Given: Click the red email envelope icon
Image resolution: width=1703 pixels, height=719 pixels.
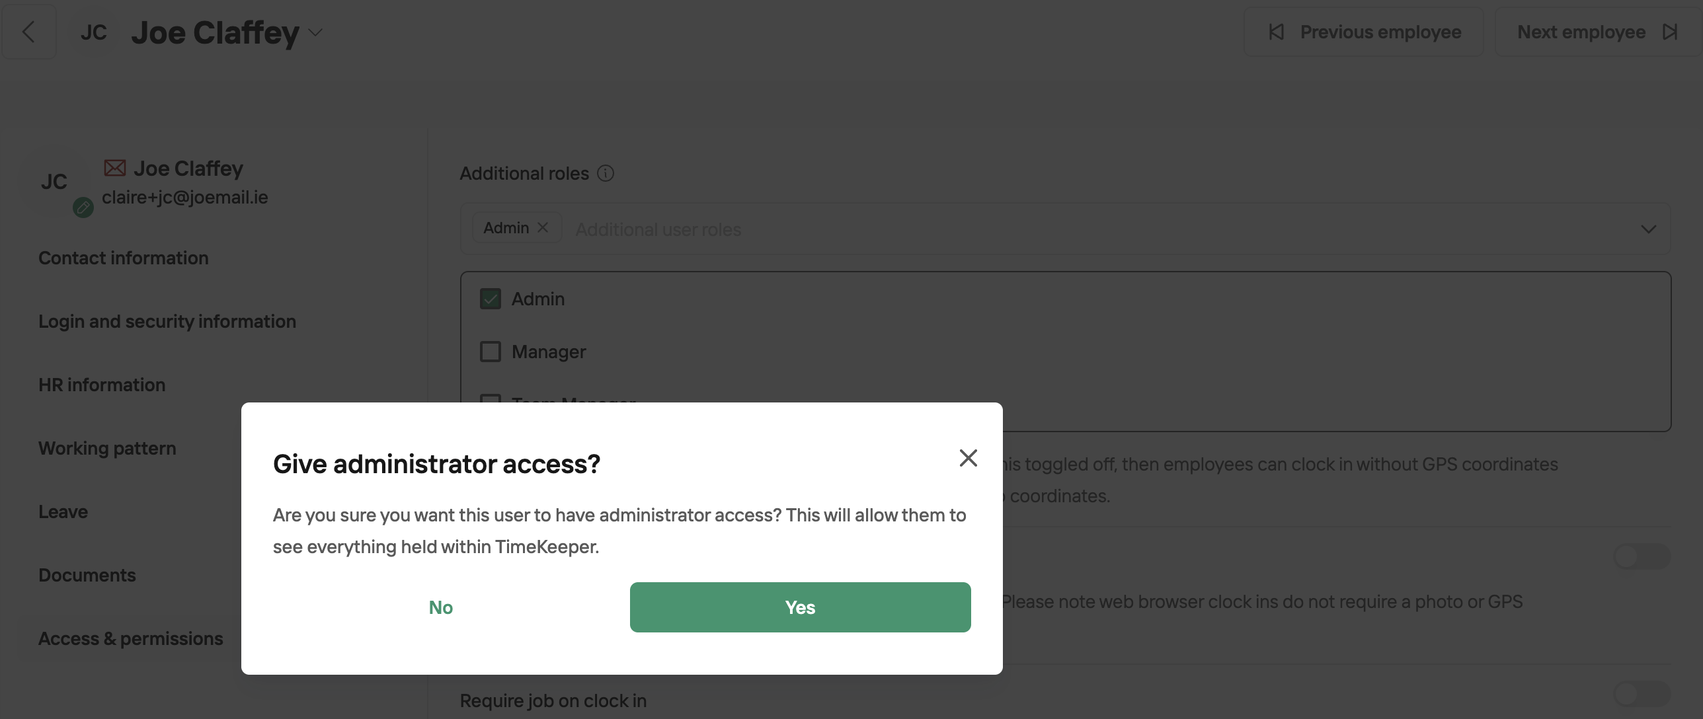Looking at the screenshot, I should point(114,168).
